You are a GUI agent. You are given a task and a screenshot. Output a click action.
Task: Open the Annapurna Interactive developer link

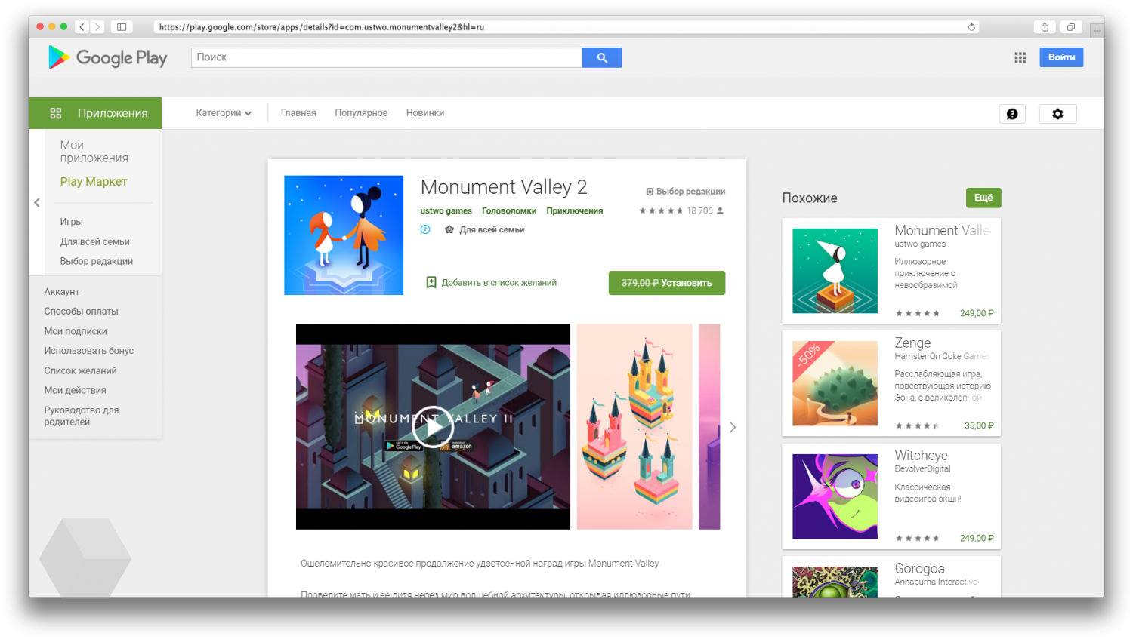[x=936, y=582]
